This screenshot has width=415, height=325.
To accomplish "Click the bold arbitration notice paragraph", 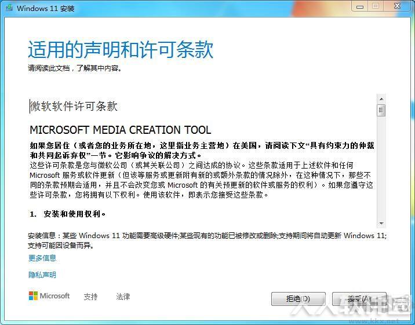I will coord(202,150).
